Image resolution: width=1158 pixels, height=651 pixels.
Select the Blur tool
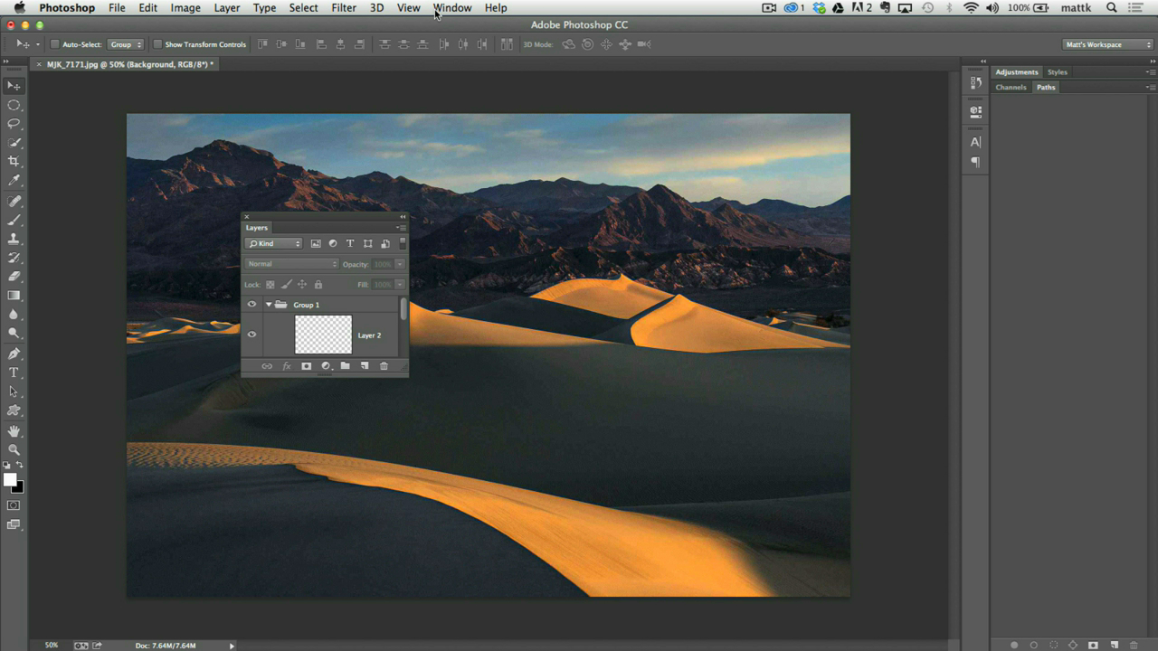tap(14, 315)
